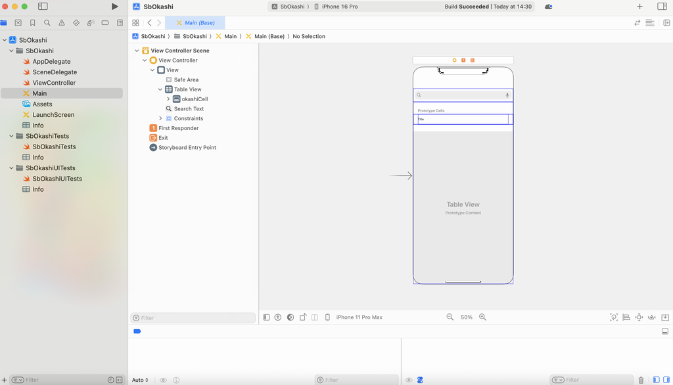The width and height of the screenshot is (673, 385).
Task: Select the Main (Base) editor tab
Action: coord(195,22)
